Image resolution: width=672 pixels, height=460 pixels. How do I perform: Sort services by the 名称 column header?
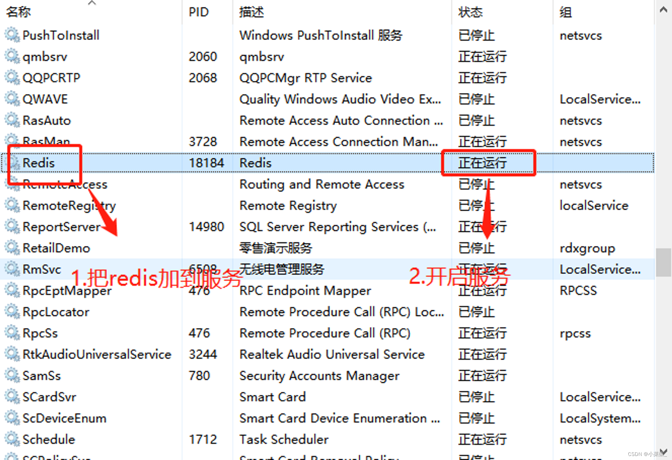[x=18, y=12]
